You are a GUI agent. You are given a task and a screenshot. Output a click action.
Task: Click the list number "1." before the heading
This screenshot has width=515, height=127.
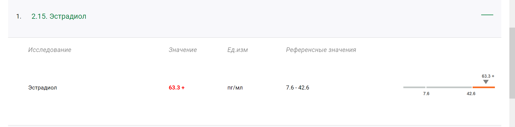tap(19, 16)
